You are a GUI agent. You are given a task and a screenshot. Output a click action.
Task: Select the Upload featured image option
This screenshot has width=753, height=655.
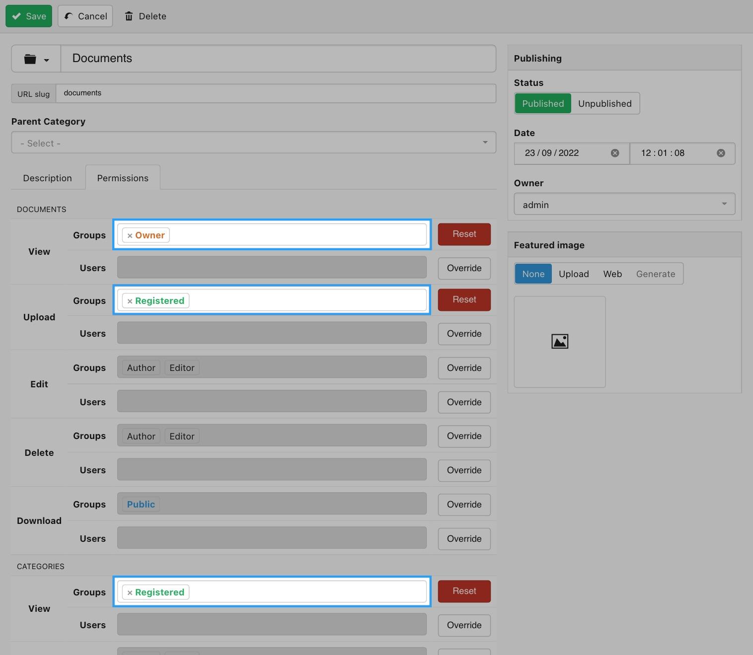coord(573,274)
